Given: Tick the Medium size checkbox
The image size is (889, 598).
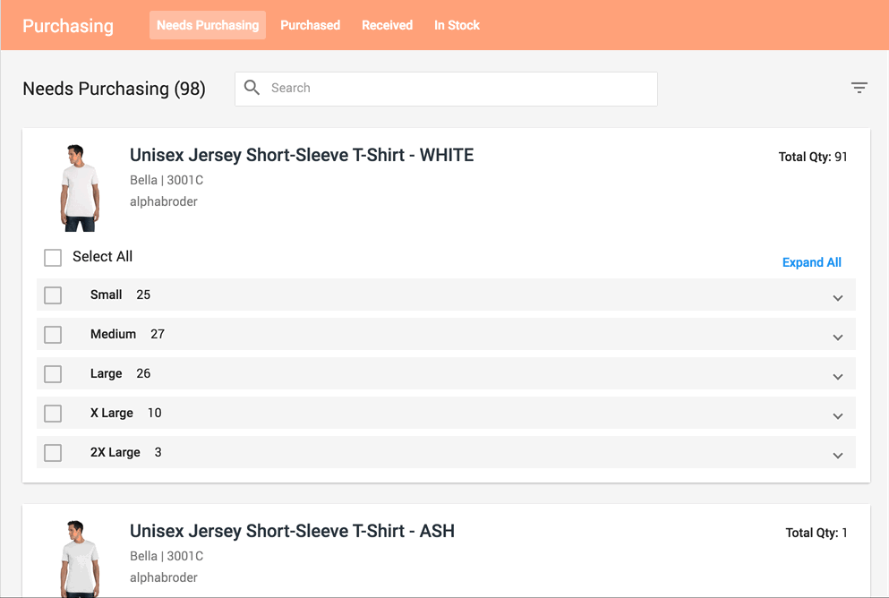Looking at the screenshot, I should point(53,335).
